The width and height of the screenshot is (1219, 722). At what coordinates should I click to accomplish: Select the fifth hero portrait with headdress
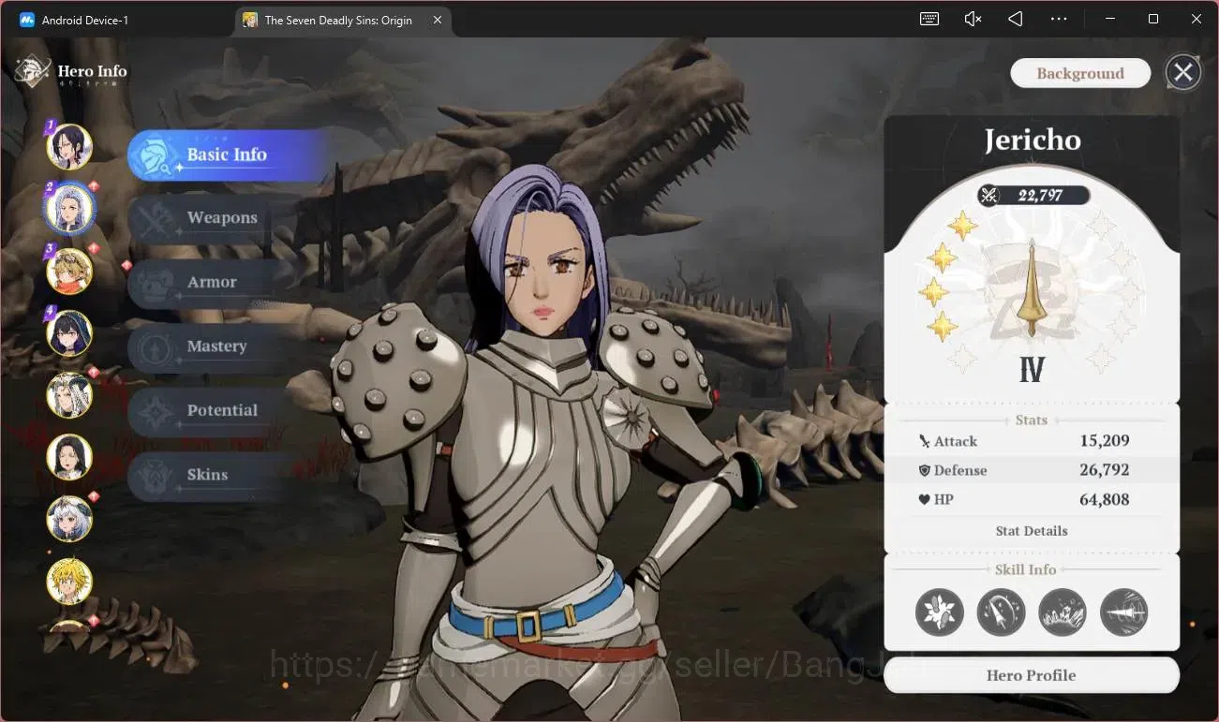pyautogui.click(x=69, y=394)
